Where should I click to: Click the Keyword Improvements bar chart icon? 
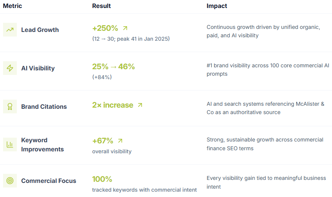point(10,145)
